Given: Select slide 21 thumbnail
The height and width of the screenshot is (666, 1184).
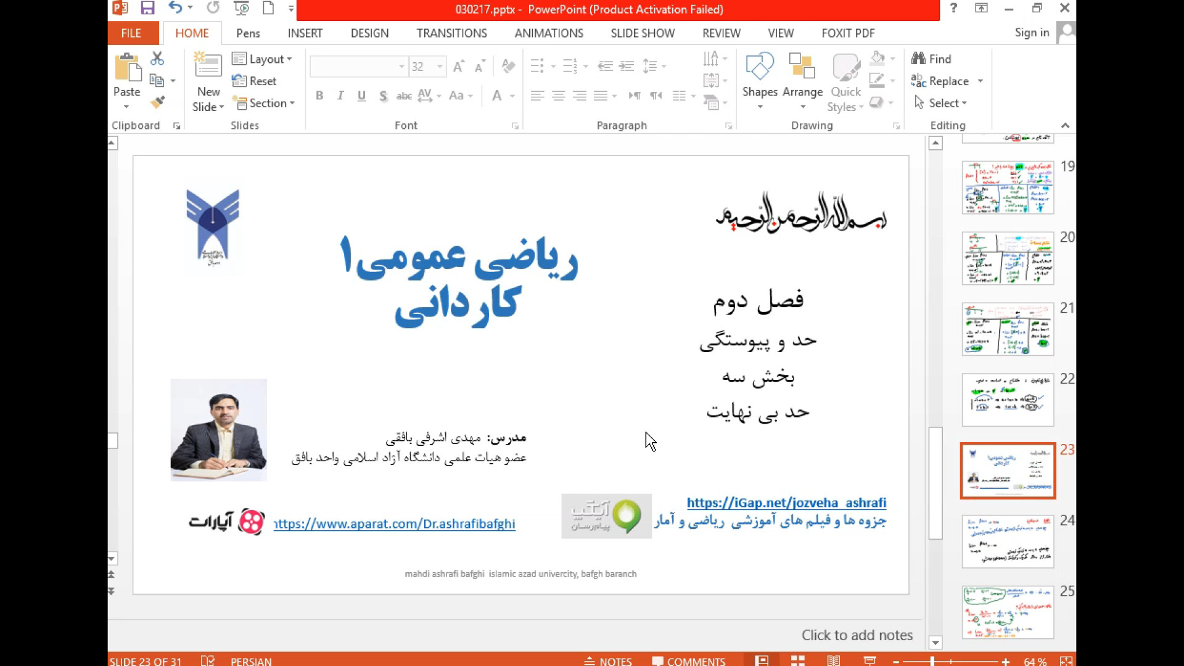Looking at the screenshot, I should click(1008, 329).
